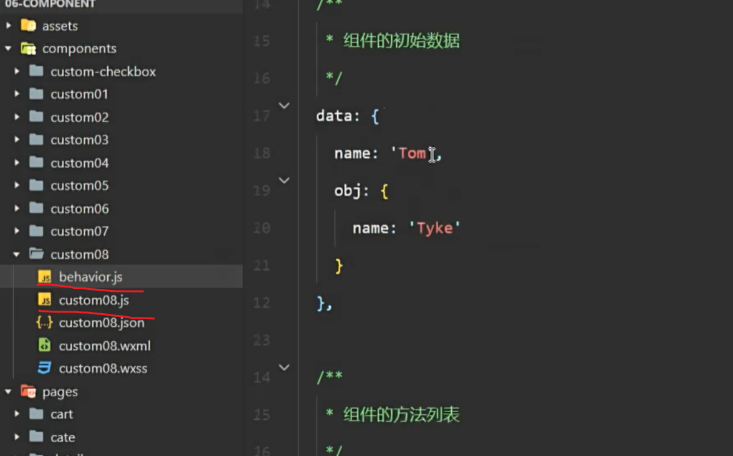Collapse the custom08 folder arrow

coord(17,255)
